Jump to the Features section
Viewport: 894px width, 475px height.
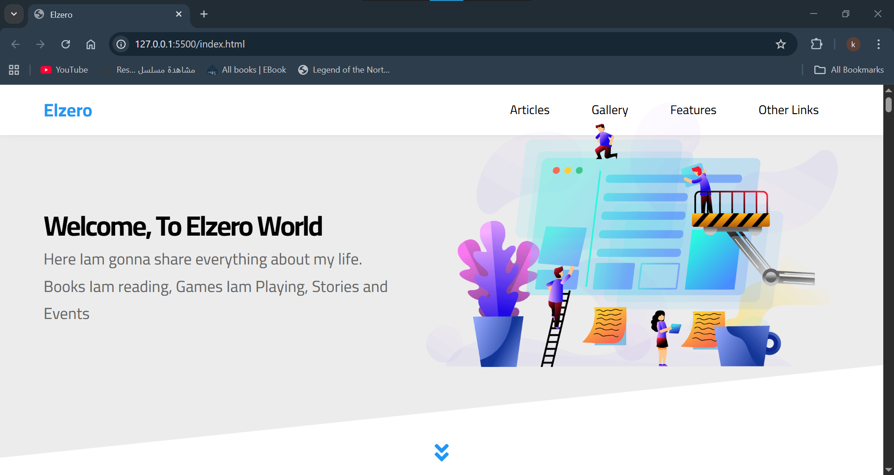click(x=693, y=110)
